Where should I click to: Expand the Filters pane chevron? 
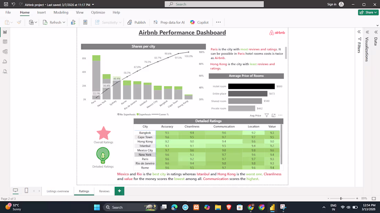(x=359, y=32)
